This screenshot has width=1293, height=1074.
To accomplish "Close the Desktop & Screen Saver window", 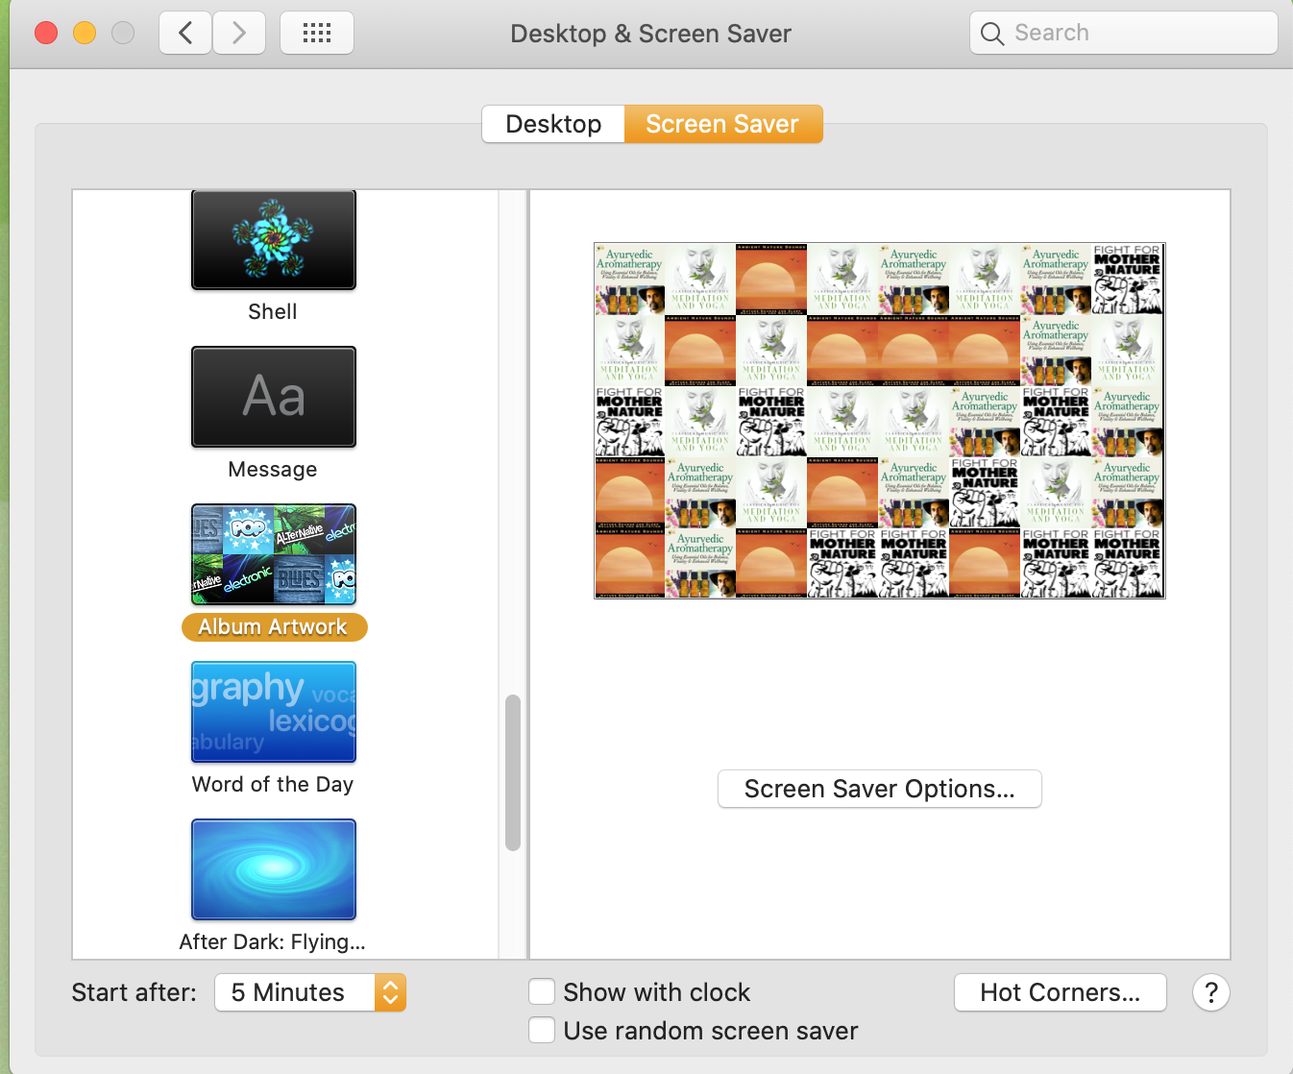I will 46,34.
